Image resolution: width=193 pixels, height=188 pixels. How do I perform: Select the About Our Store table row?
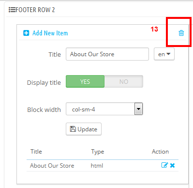point(103,166)
